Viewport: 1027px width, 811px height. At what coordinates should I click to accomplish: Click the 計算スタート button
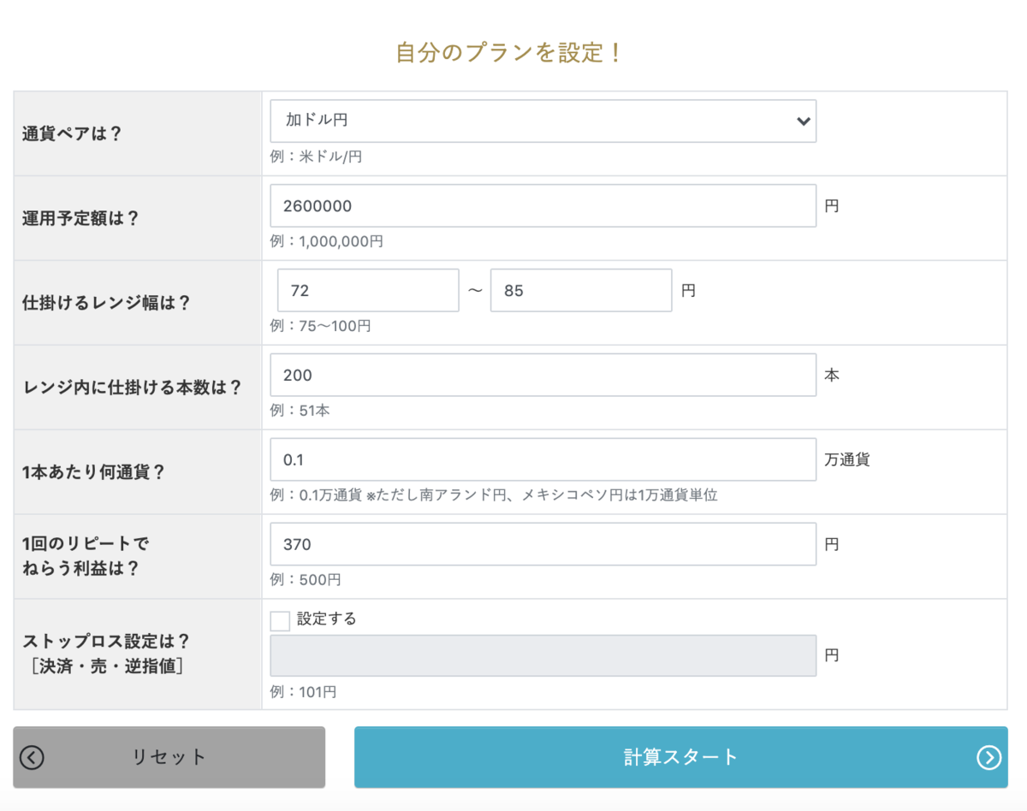(x=681, y=757)
